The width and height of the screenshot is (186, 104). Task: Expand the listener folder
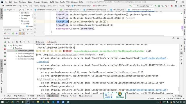[x=19, y=13]
